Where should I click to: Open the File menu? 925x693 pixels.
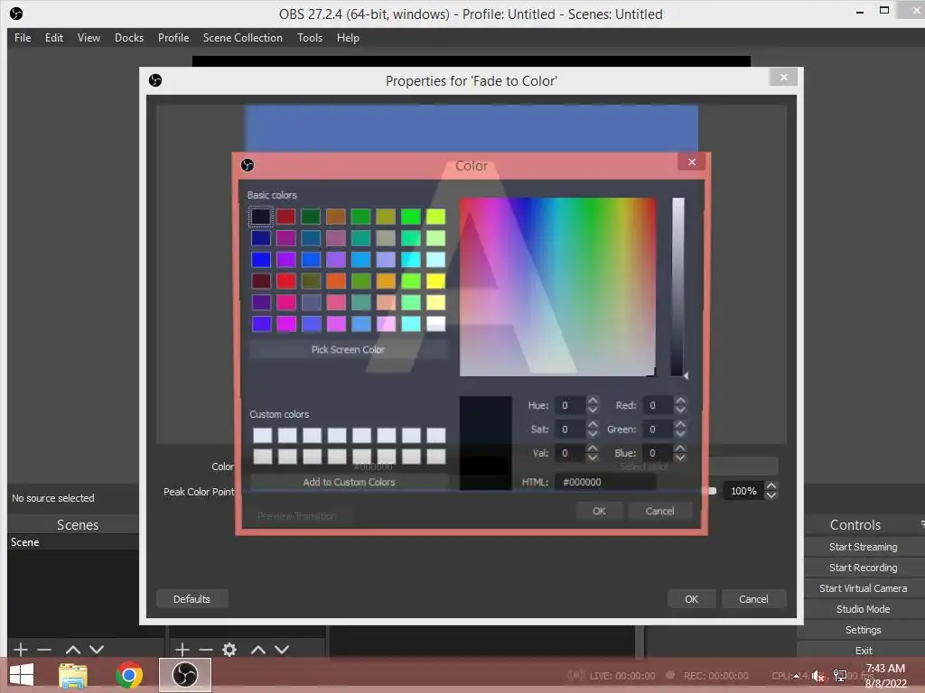23,38
